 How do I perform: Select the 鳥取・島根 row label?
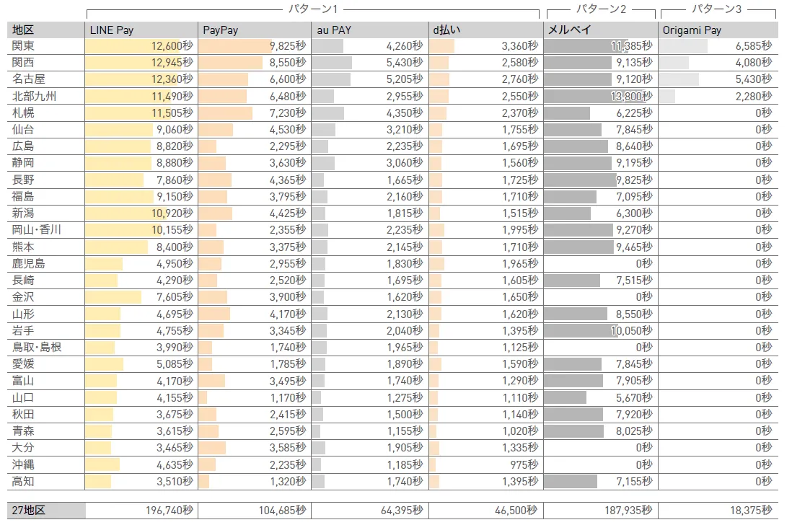click(36, 348)
